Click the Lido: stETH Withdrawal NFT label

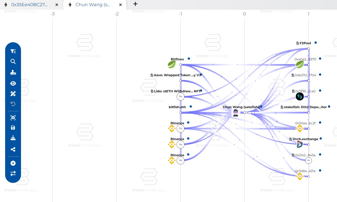coord(177,91)
